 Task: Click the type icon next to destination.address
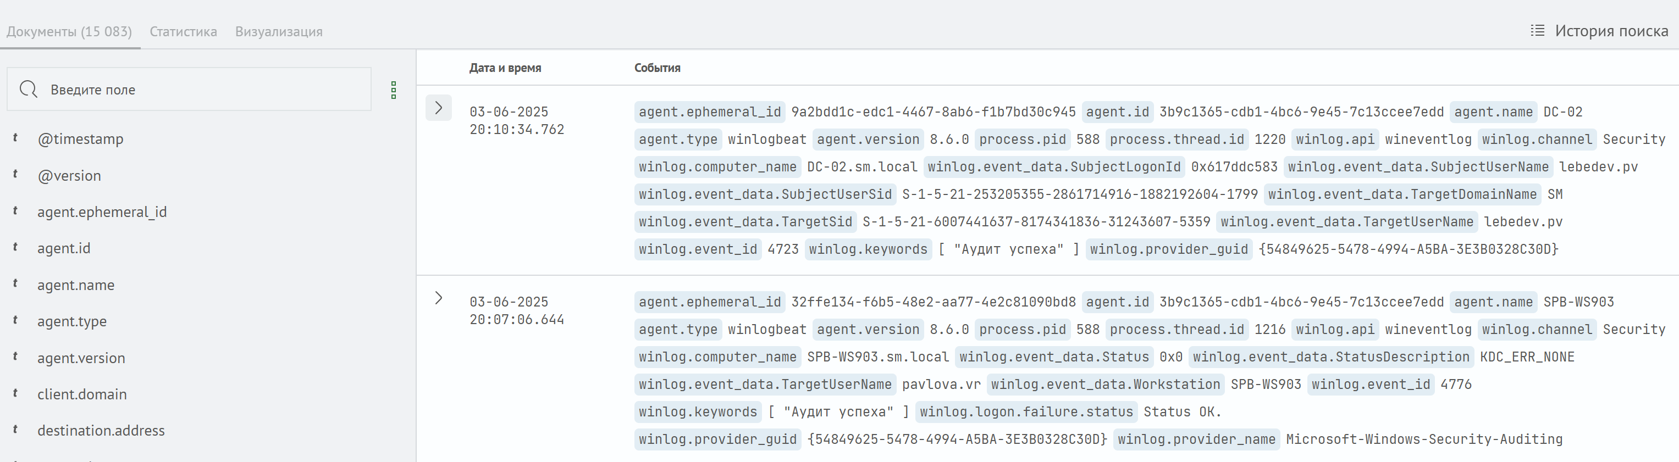click(x=15, y=430)
